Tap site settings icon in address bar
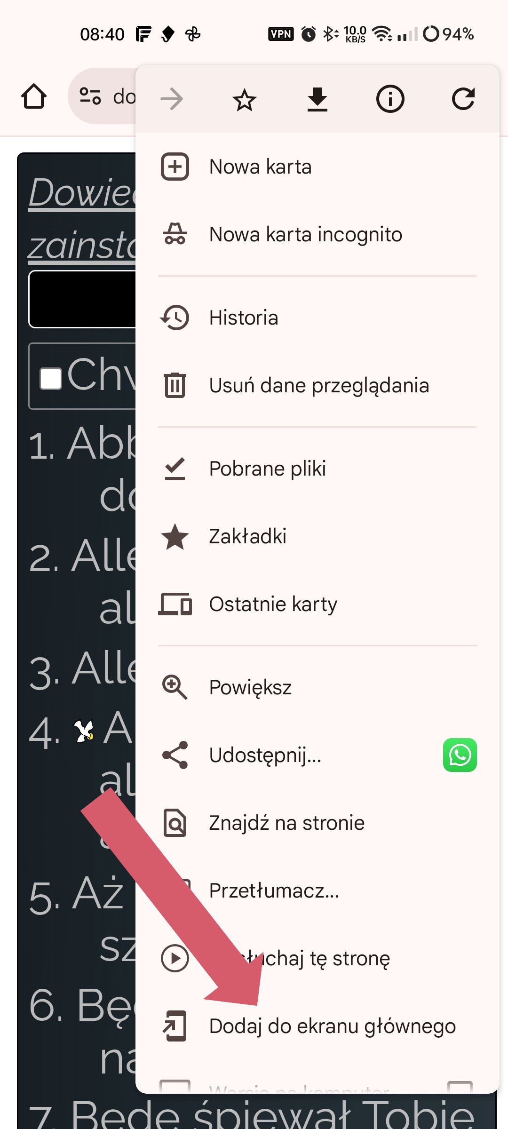 click(x=90, y=96)
